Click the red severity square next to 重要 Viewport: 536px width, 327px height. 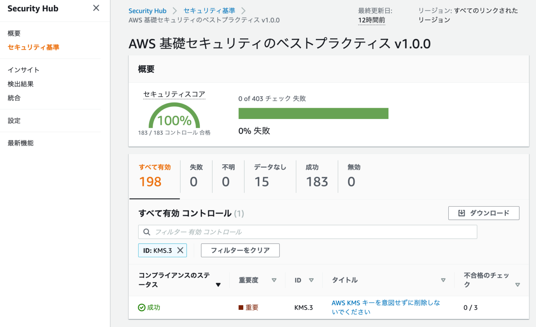(240, 307)
